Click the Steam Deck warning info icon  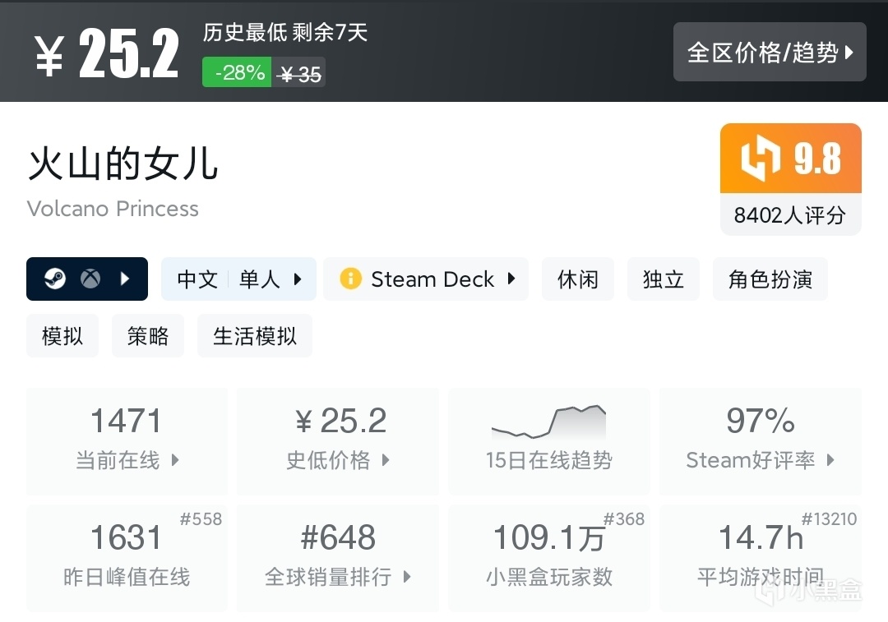click(350, 279)
